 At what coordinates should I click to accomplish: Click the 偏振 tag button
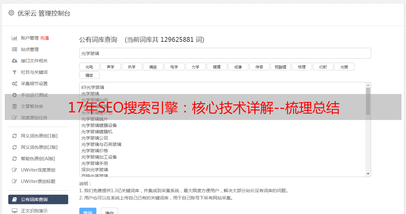153,66
